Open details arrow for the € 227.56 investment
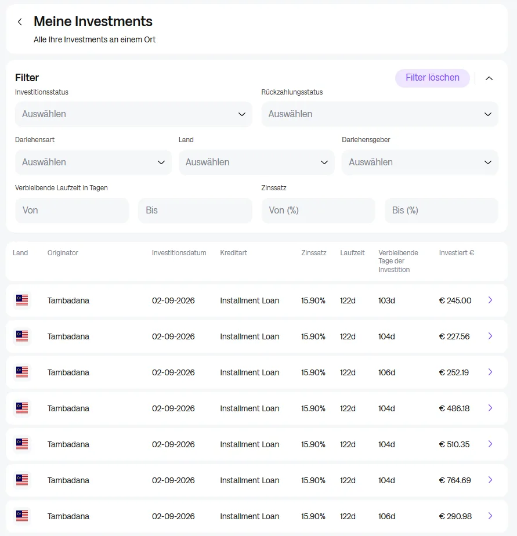517x536 pixels. click(490, 336)
